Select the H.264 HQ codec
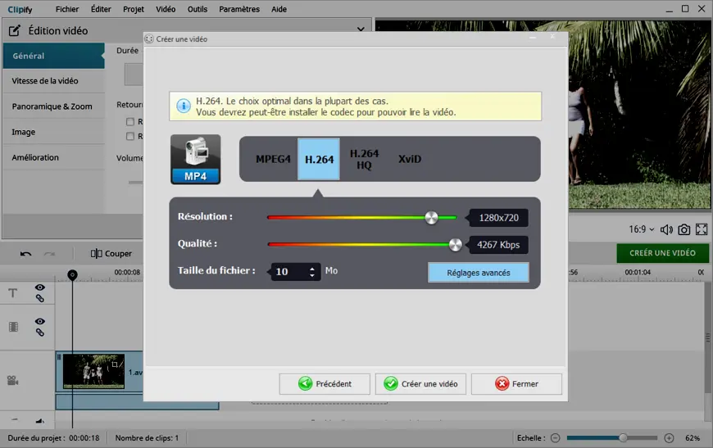713x448 pixels. pos(364,159)
